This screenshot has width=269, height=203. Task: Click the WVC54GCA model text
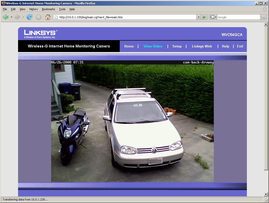click(x=232, y=35)
